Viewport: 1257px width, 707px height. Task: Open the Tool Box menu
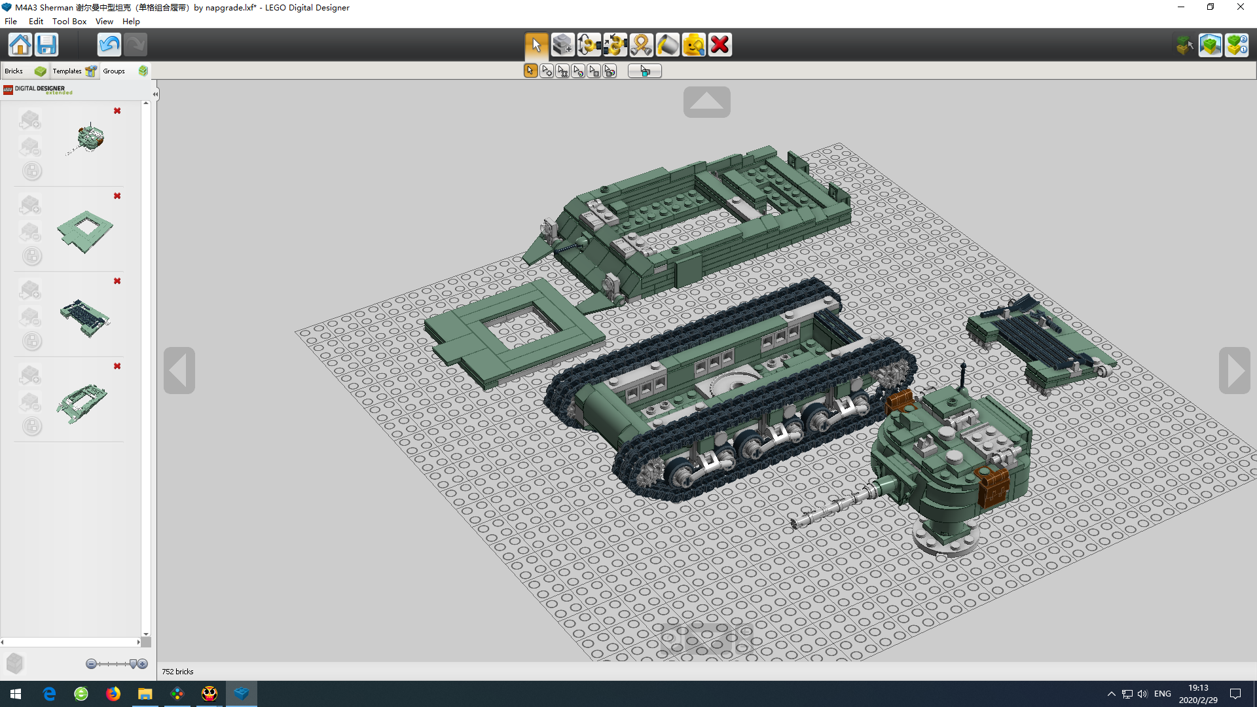click(69, 21)
